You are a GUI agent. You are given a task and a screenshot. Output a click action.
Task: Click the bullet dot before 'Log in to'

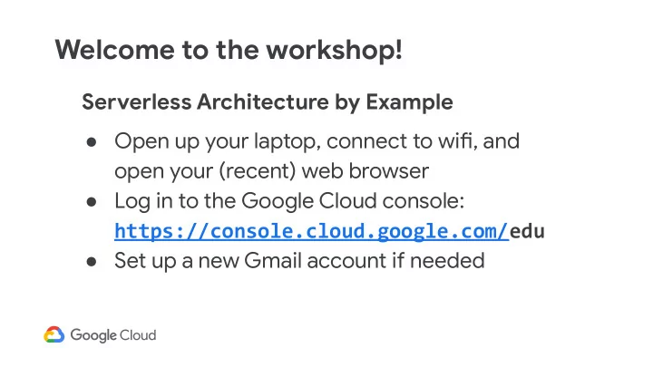[x=92, y=202]
